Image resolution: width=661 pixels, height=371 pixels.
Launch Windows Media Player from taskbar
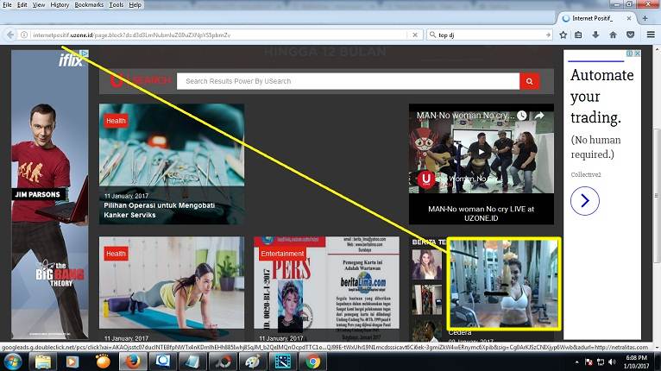tap(72, 362)
